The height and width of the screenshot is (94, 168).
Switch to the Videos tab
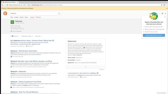[x=22, y=17]
